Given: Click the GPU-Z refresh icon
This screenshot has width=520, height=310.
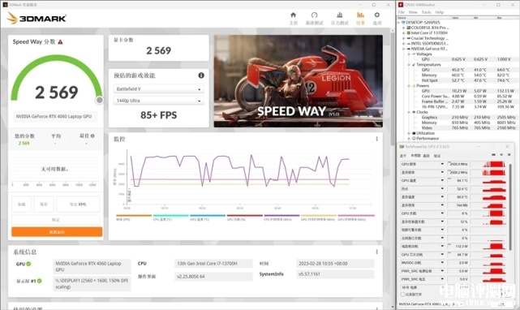Looking at the screenshot, I should click(501, 155).
